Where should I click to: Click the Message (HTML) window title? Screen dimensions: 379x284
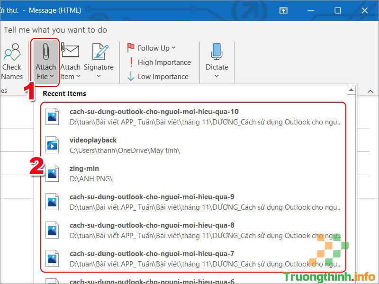point(55,10)
